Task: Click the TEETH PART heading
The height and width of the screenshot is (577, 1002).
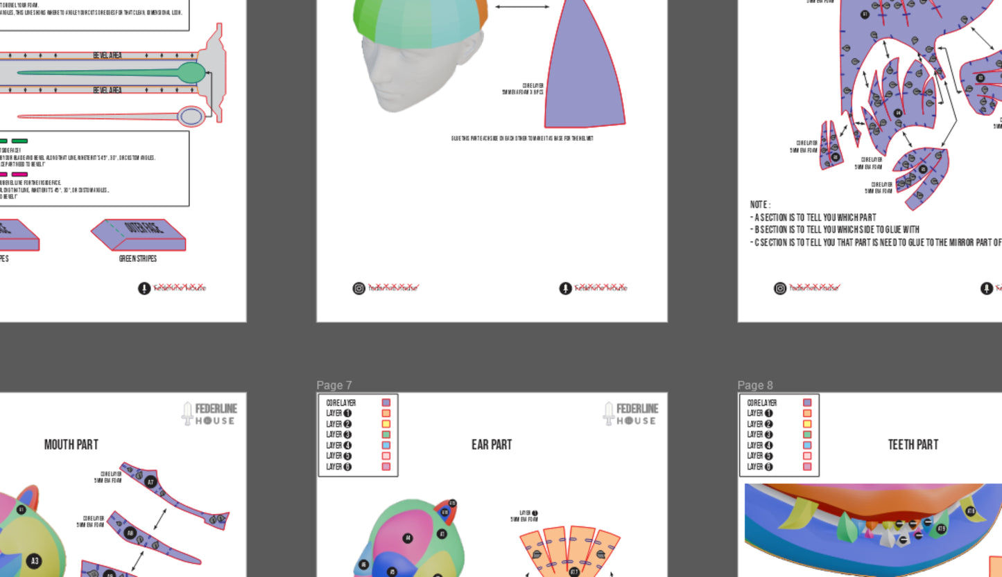Action: pos(913,445)
